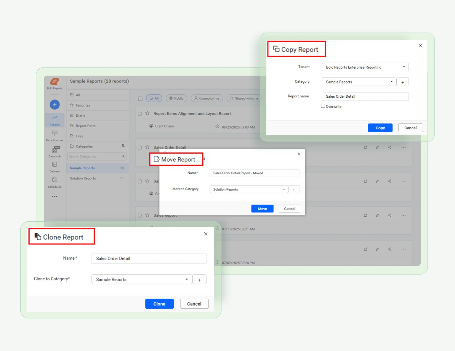455x351 pixels.
Task: Open the Tenant dropdown in Copy Report
Action: [404, 67]
